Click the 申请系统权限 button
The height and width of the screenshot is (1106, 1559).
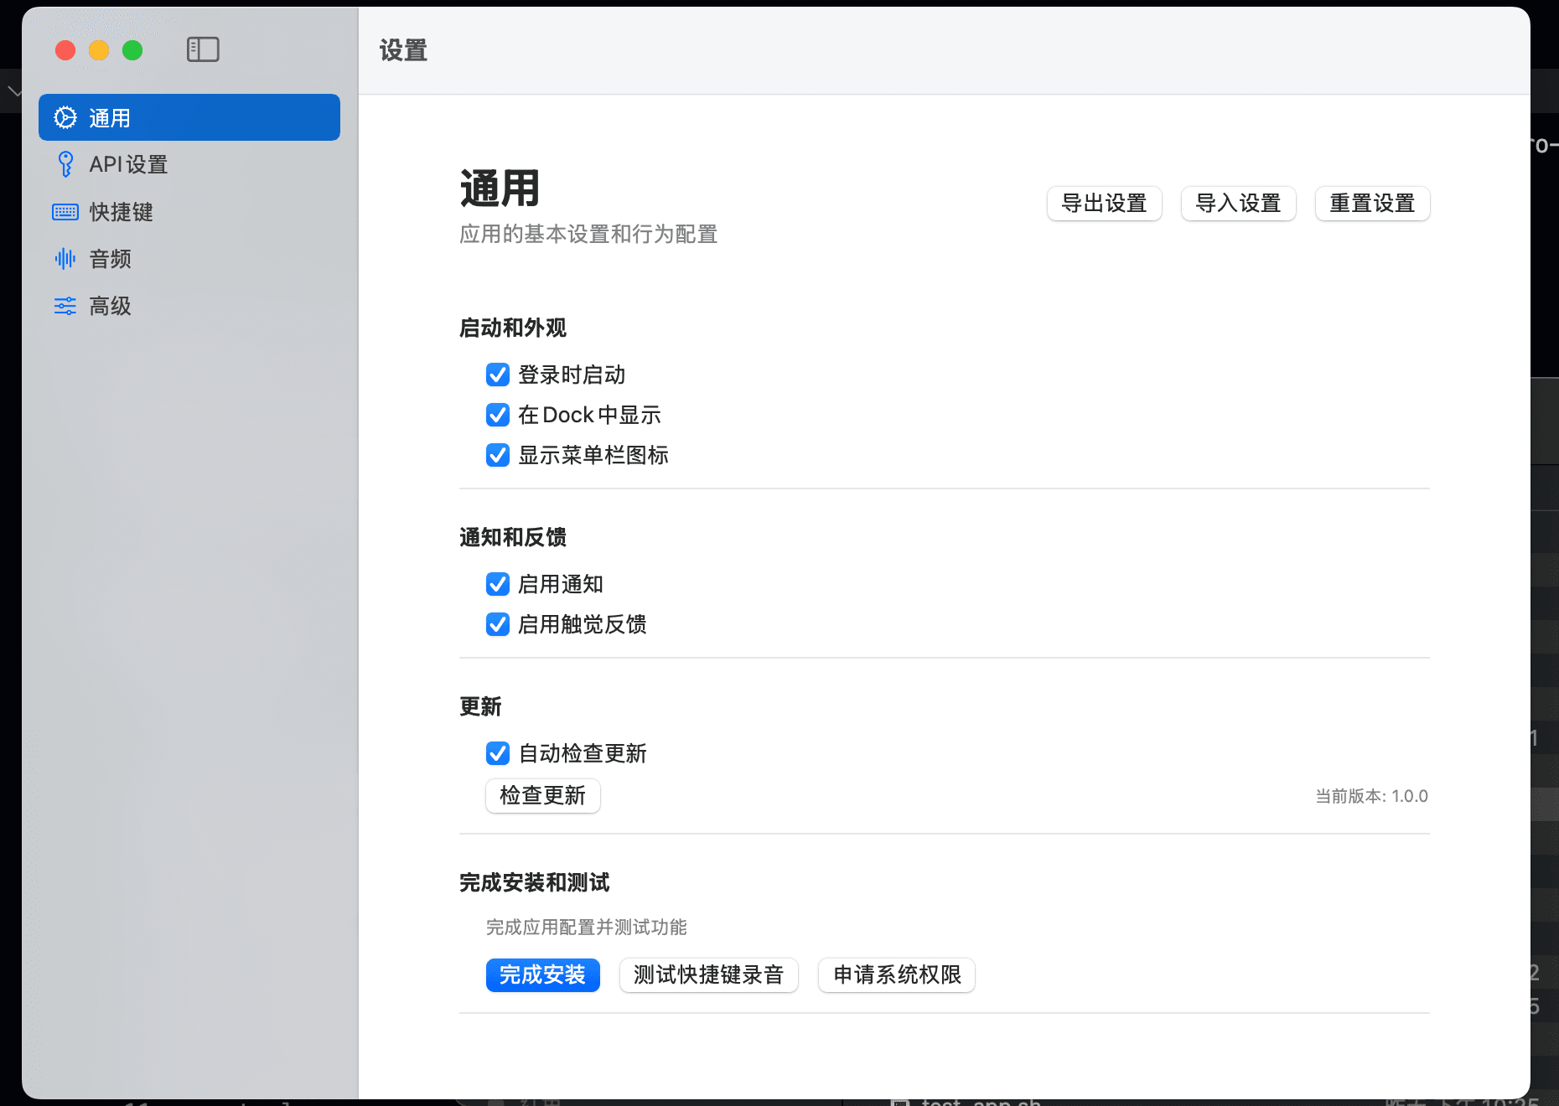(897, 974)
